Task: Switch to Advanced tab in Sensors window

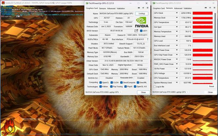Action: pos(178,8)
